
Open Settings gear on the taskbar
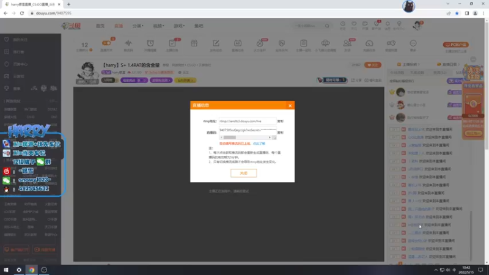point(19,269)
